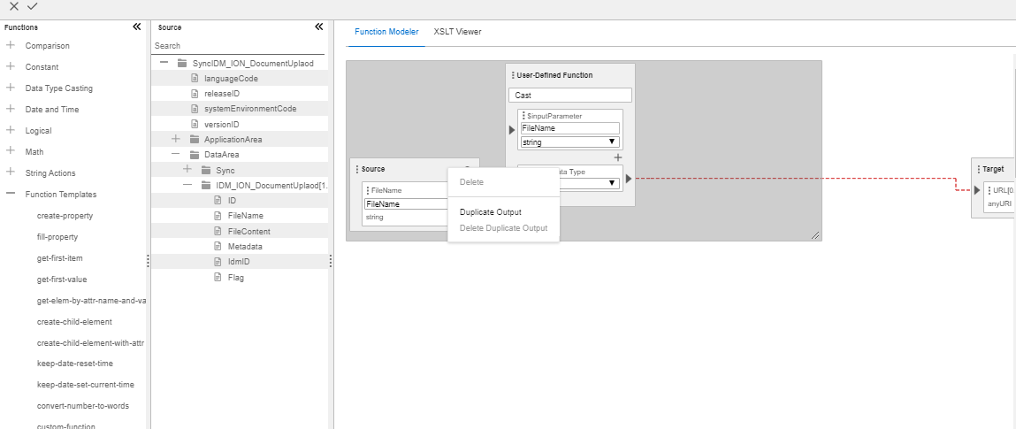Collapse the SyncIDM_ION_DocumentUplaod root node
1016x429 pixels.
pyautogui.click(x=164, y=63)
